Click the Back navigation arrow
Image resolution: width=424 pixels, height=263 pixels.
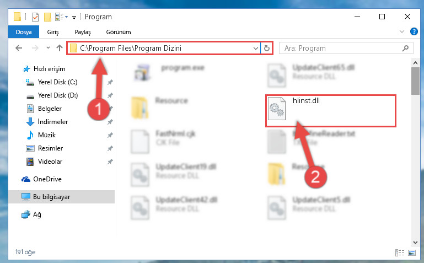coord(19,48)
